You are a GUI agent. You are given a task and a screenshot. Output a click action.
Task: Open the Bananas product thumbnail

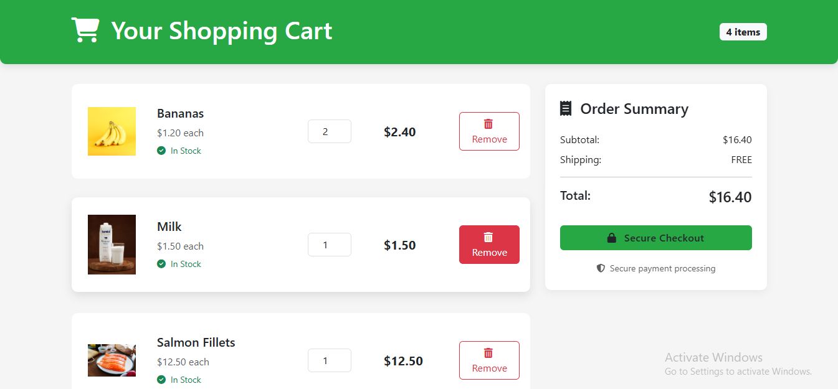point(112,131)
